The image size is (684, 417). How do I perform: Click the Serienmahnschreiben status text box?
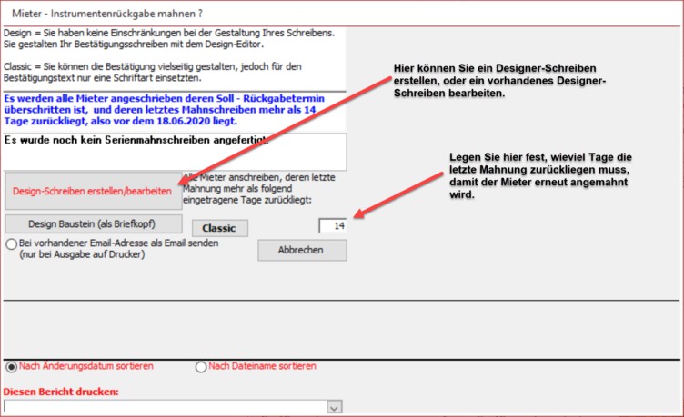coord(173,151)
